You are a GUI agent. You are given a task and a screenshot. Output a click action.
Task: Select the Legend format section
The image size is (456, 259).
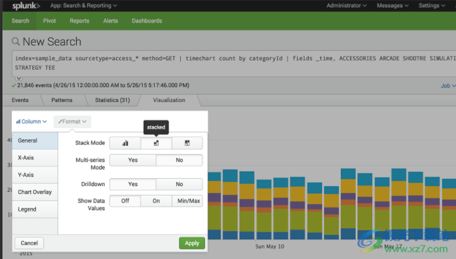tap(35, 209)
